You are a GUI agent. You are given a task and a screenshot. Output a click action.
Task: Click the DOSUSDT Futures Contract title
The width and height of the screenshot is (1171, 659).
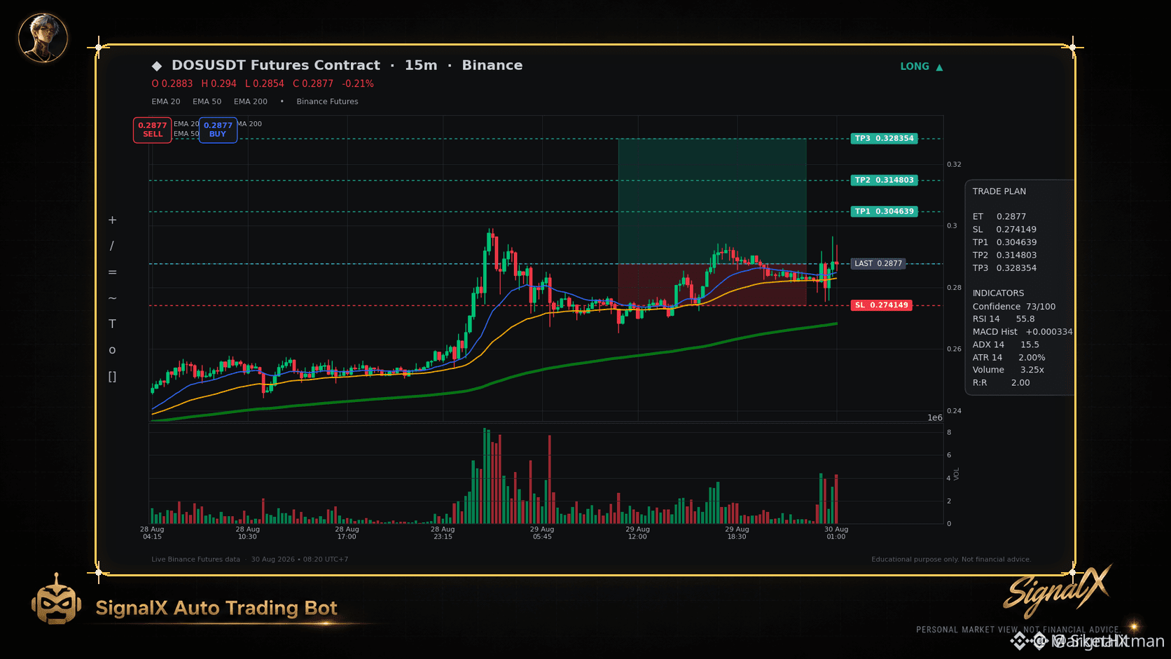pos(276,65)
